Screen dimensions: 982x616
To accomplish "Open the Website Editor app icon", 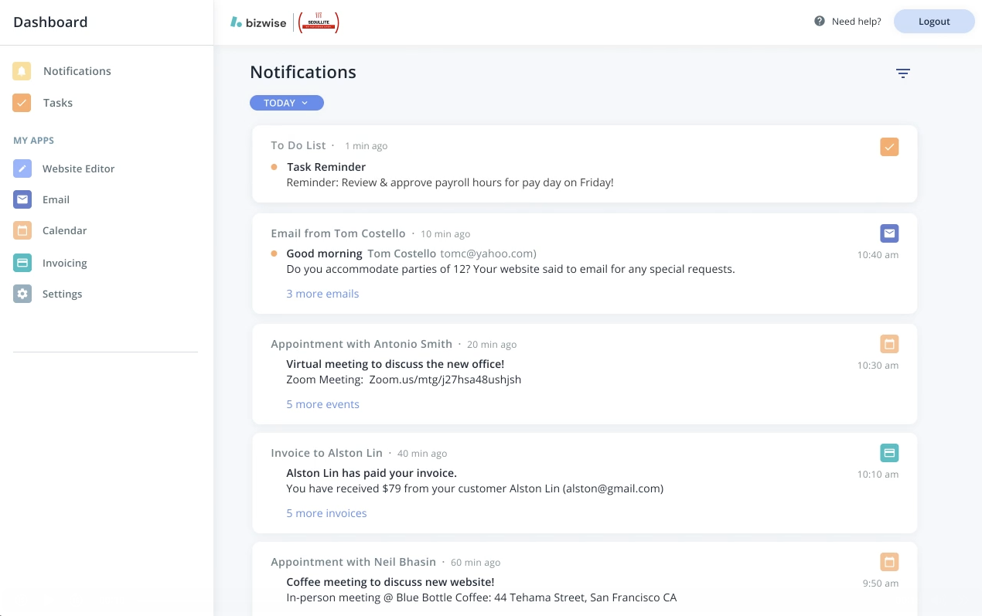I will coord(22,168).
